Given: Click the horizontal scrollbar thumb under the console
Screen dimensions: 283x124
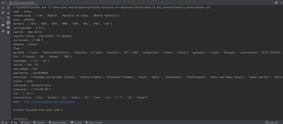Looking at the screenshot, I should 20,119.
